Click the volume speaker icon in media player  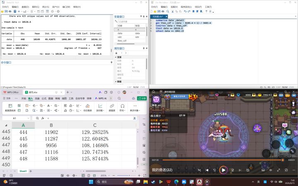point(271,170)
